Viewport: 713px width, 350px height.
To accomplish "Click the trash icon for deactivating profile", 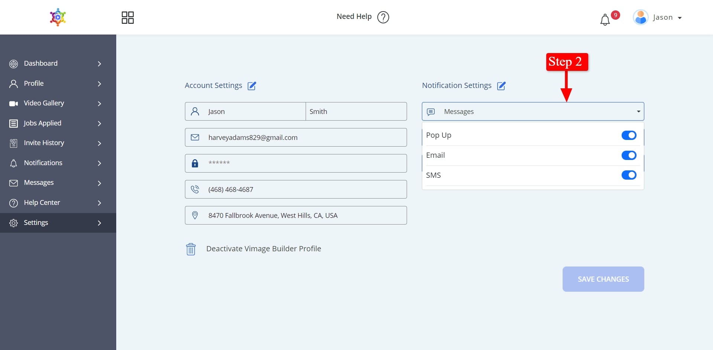I will point(191,249).
